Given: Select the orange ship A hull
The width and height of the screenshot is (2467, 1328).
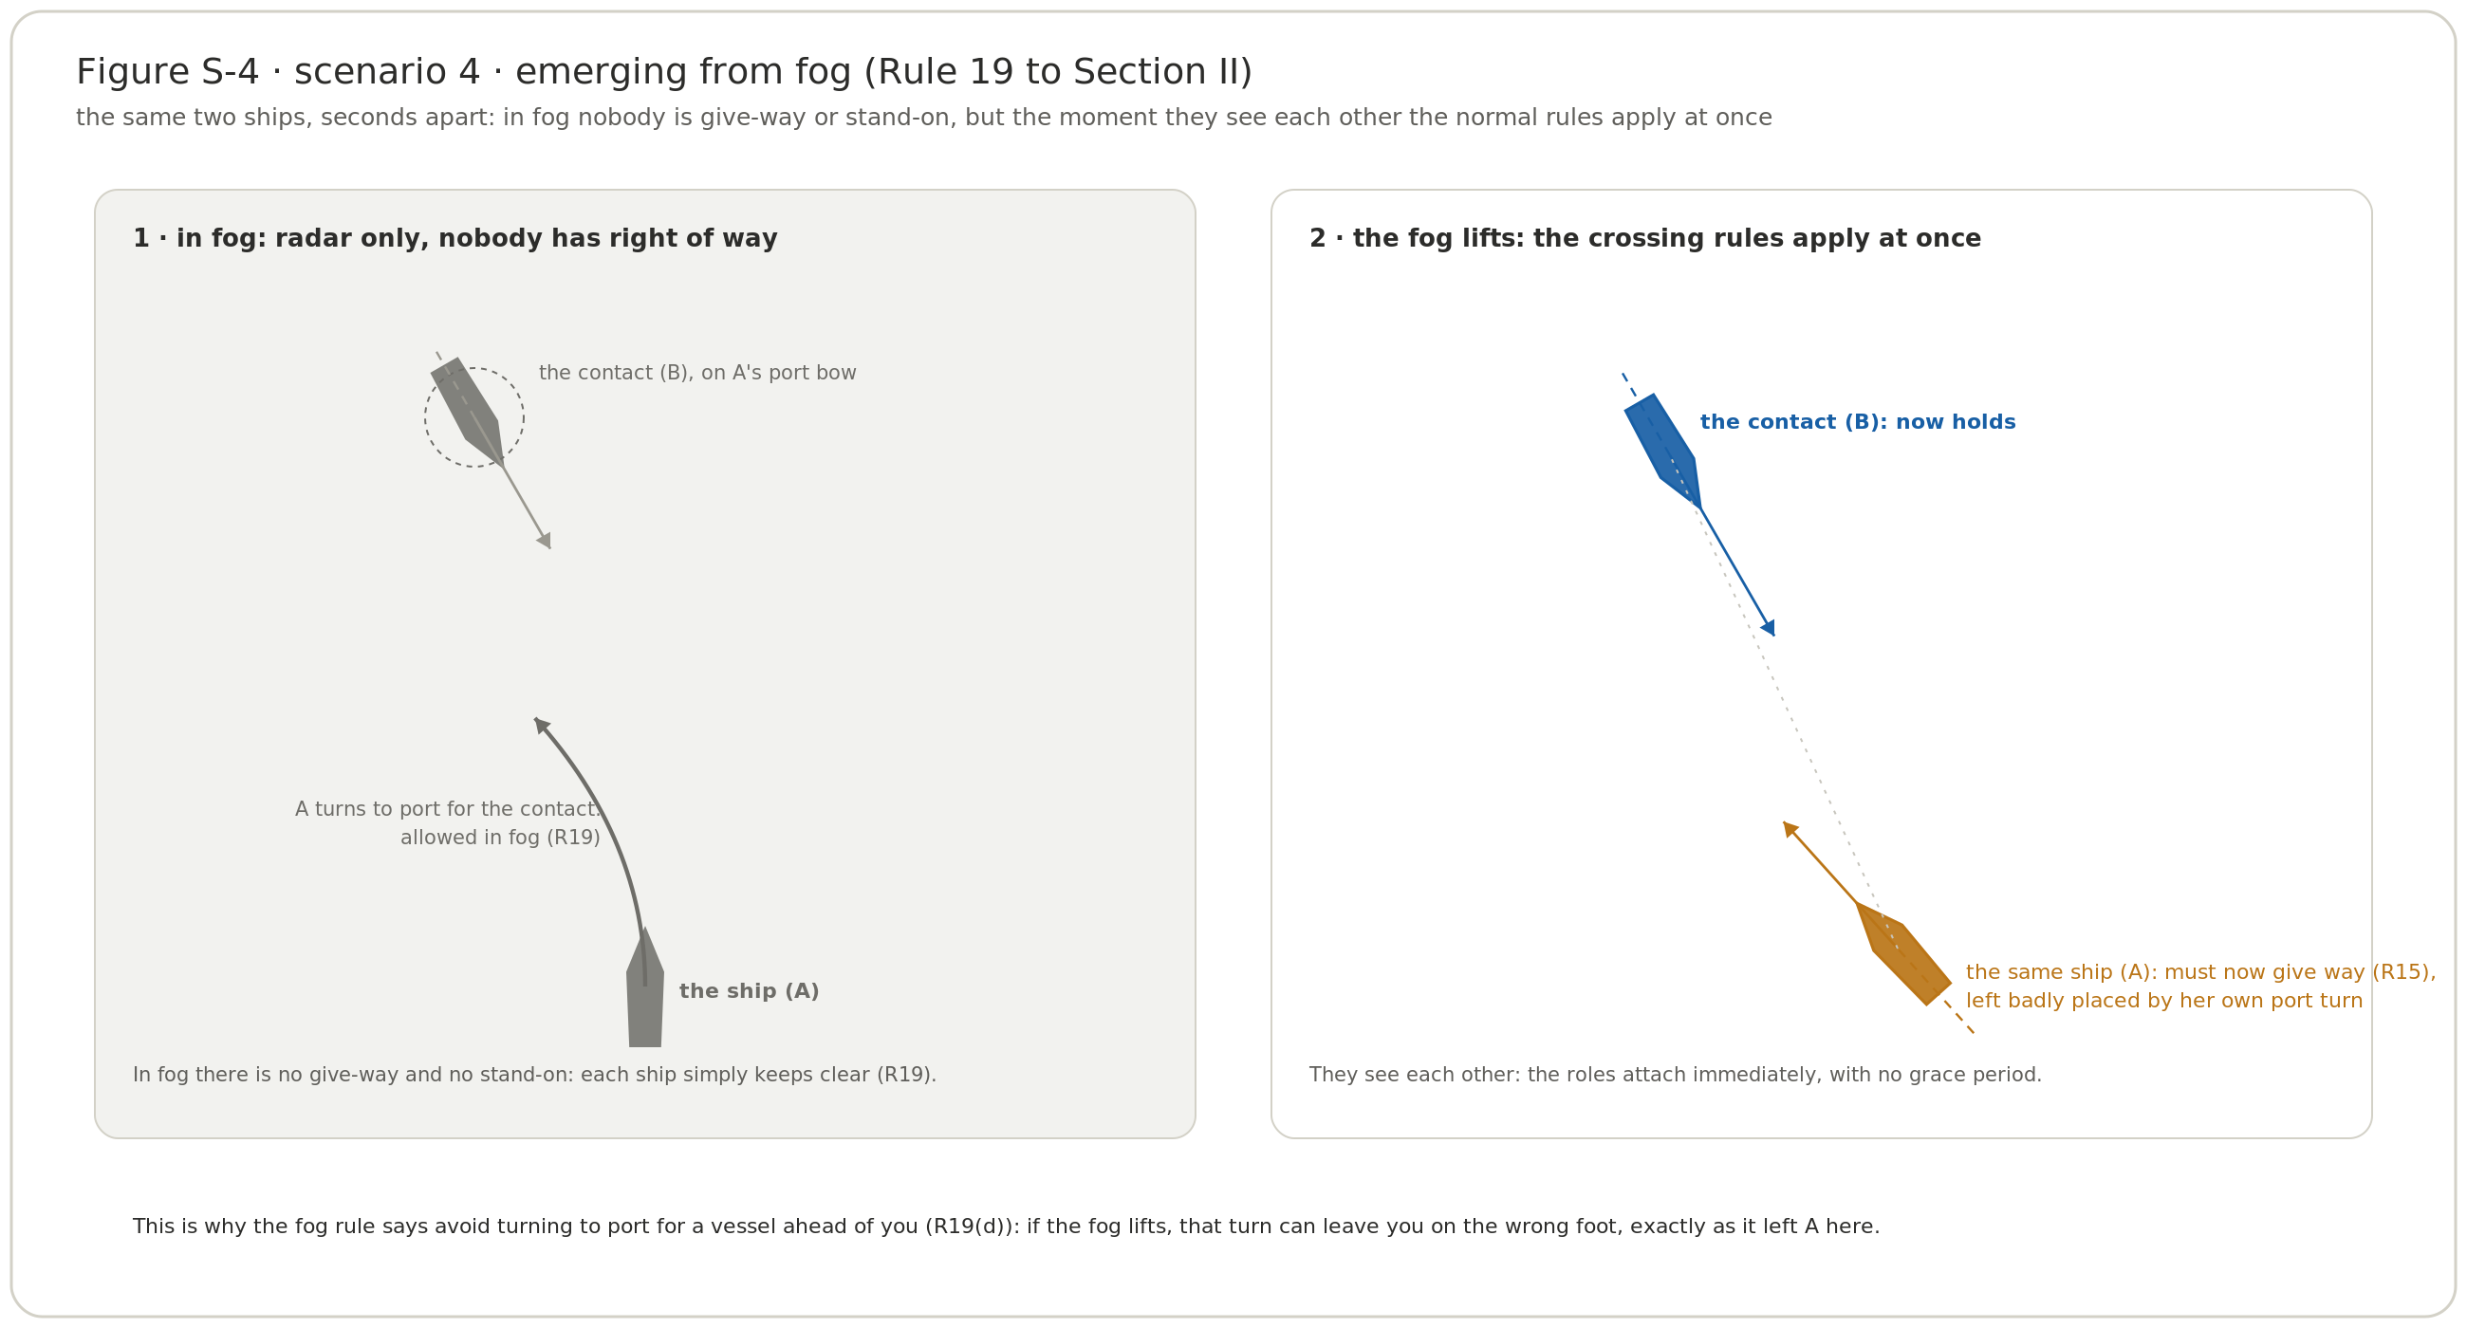Looking at the screenshot, I should click(x=1904, y=953).
